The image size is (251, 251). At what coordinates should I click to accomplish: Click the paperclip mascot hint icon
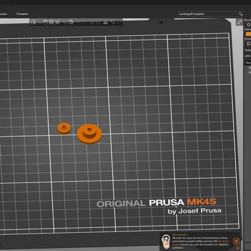(166, 242)
